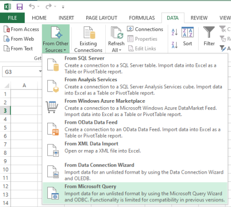Image resolution: width=231 pixels, height=207 pixels.
Task: Select row 3 header
Action: [x=5, y=110]
